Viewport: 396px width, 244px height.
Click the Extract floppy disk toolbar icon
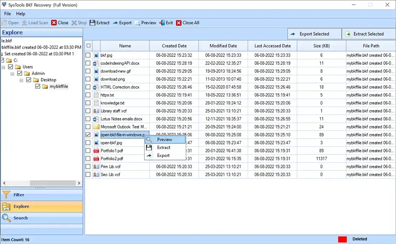coord(92,23)
